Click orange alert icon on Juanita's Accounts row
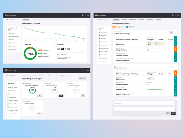The image size is (184, 138). pos(175,73)
